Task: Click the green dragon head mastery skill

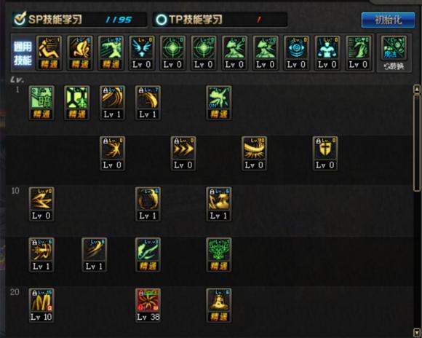Action: point(219,255)
